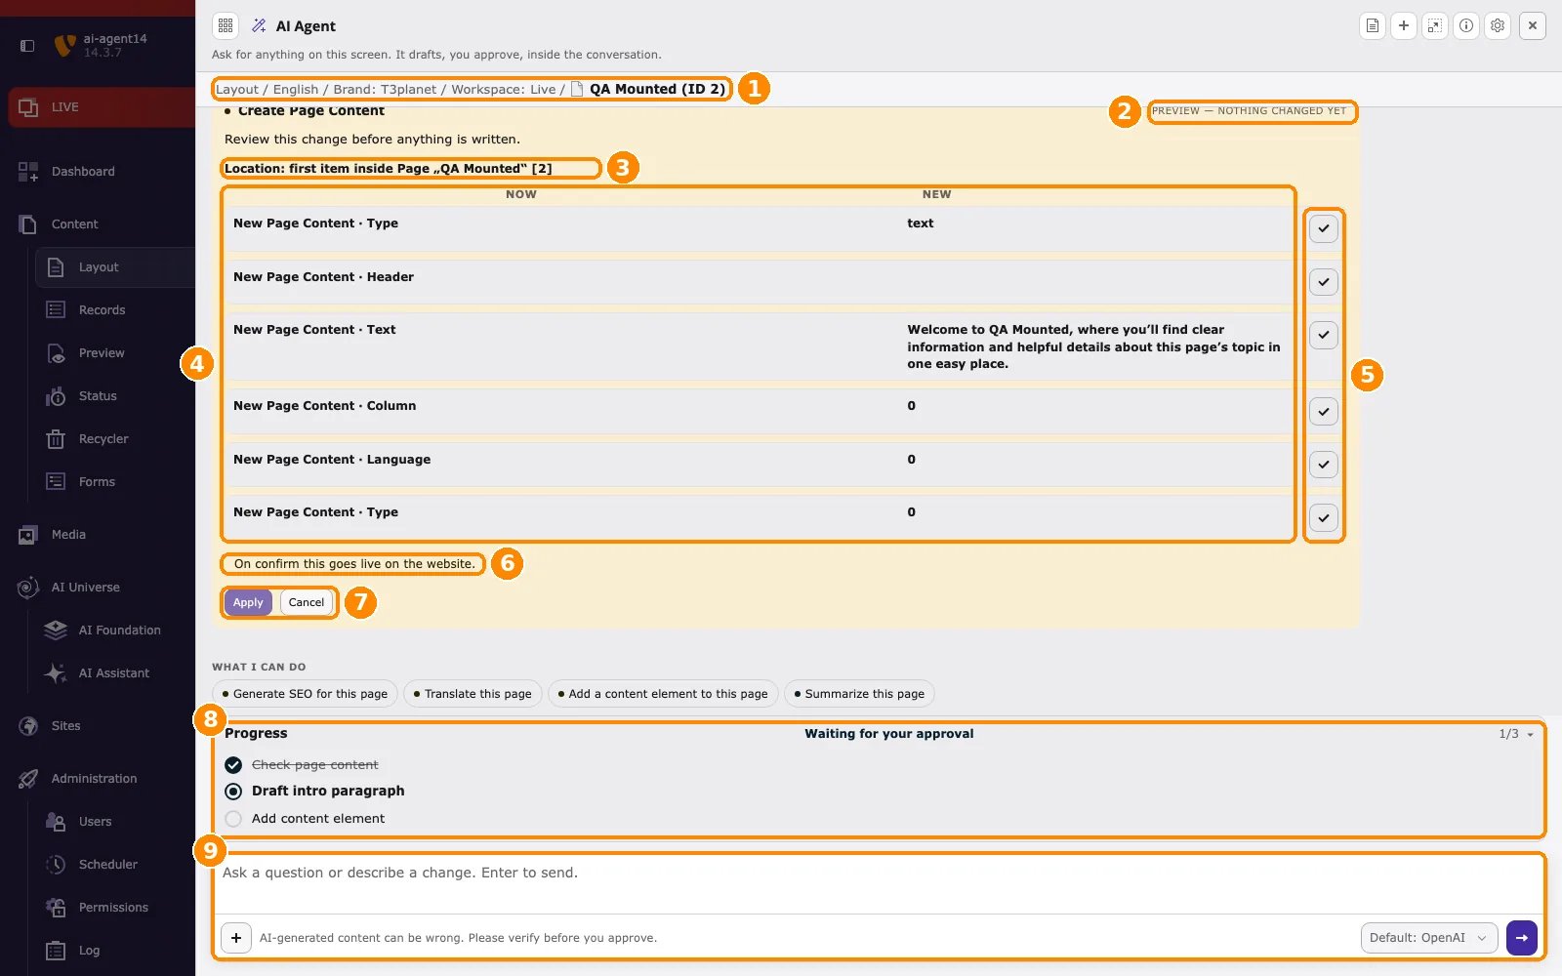Viewport: 1562px width, 976px height.
Task: Select the 'Draft intro paragraph' step
Action: pyautogui.click(x=314, y=791)
